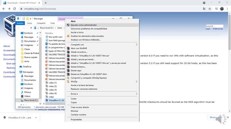This screenshot has width=231, height=129.
Task: Click WinZip icon beside Comprimir y compartir
Action: coord(68,78)
